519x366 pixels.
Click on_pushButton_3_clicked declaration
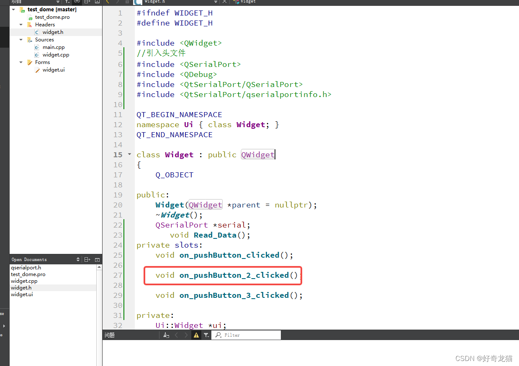(x=234, y=295)
